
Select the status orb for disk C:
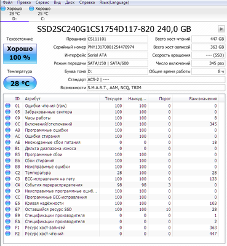tap(31, 9)
